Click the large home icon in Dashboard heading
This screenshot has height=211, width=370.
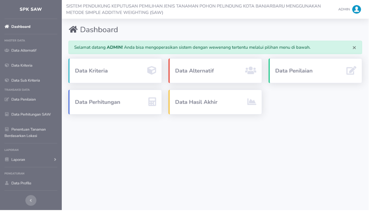click(x=73, y=29)
